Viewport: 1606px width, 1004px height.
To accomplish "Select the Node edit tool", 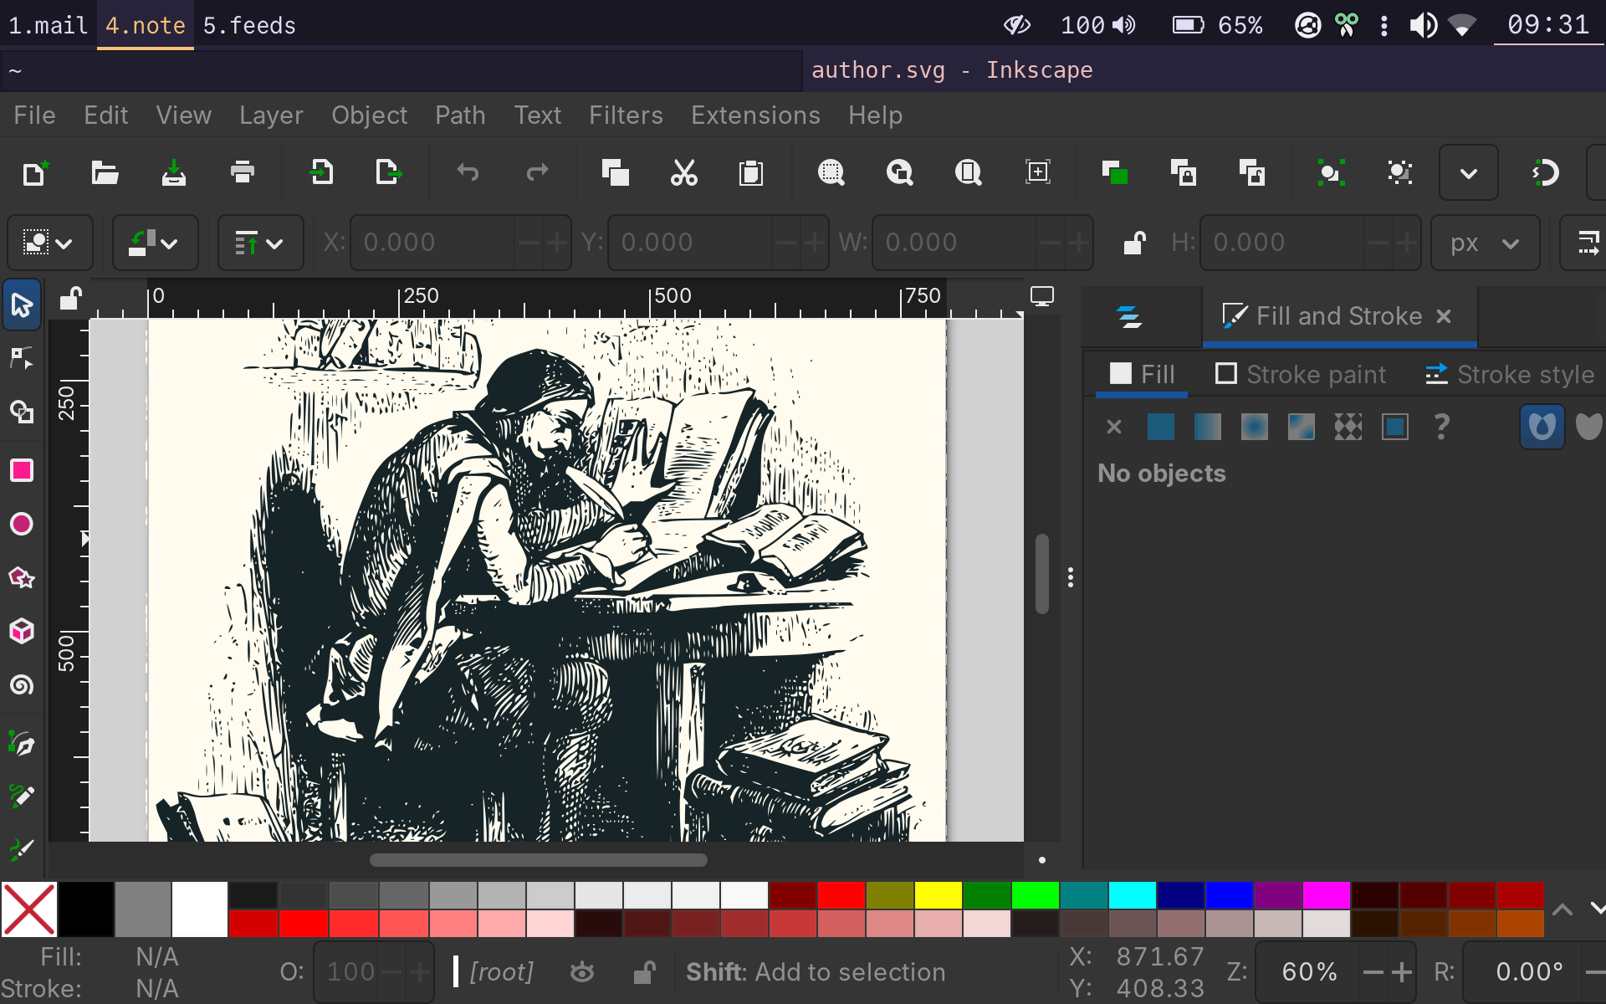I will pos(22,358).
